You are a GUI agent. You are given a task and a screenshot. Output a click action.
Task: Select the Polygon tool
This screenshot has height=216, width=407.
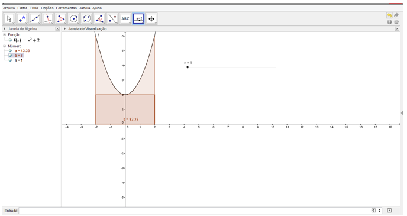tap(61, 19)
